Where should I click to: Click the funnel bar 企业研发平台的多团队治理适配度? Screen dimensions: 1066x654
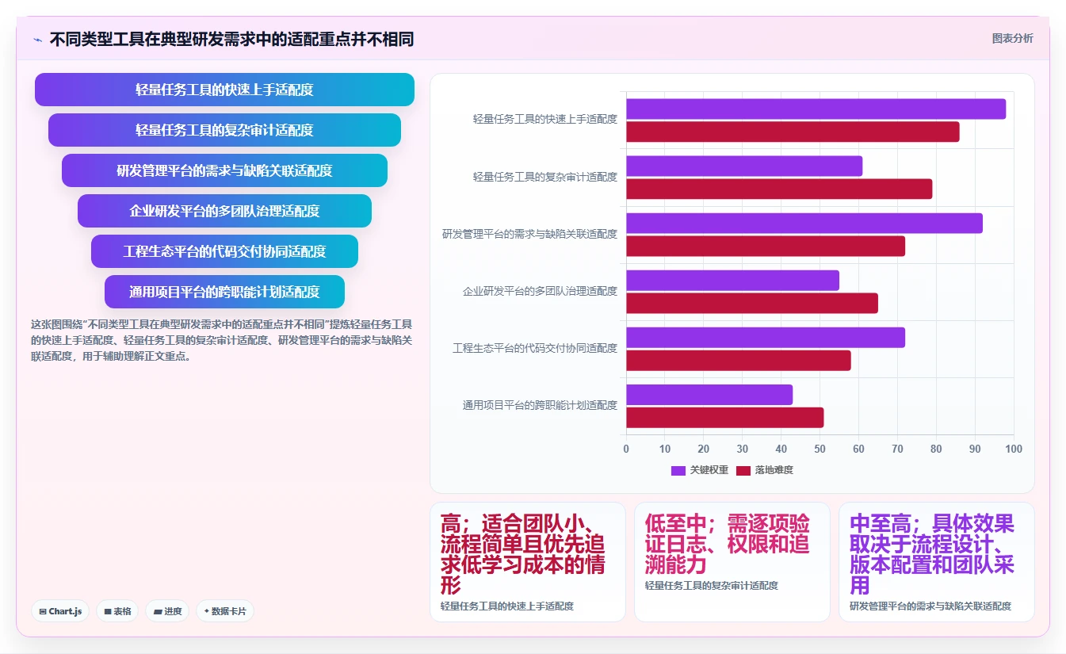224,211
